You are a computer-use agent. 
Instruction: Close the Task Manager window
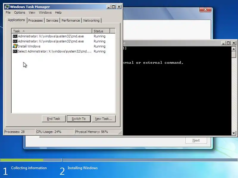tap(119, 7)
